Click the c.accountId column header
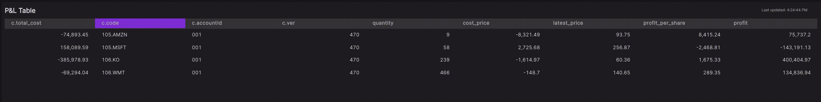Viewport: 821px width, 102px height. (x=231, y=23)
